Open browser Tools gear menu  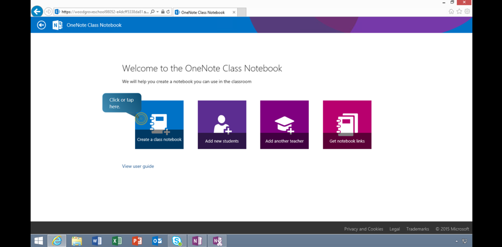click(x=467, y=12)
